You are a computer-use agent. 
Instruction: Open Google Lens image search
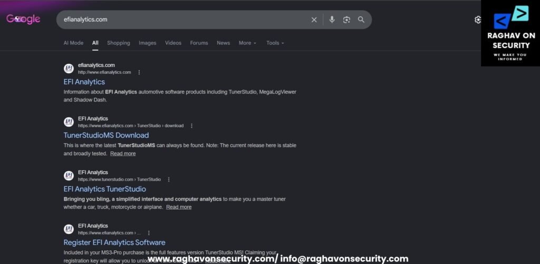(x=346, y=20)
